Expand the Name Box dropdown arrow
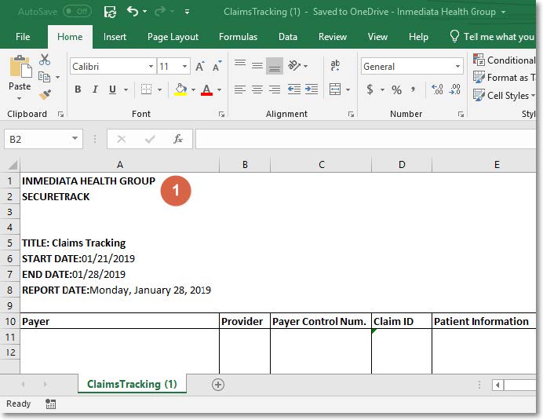543x420 pixels. 75,139
